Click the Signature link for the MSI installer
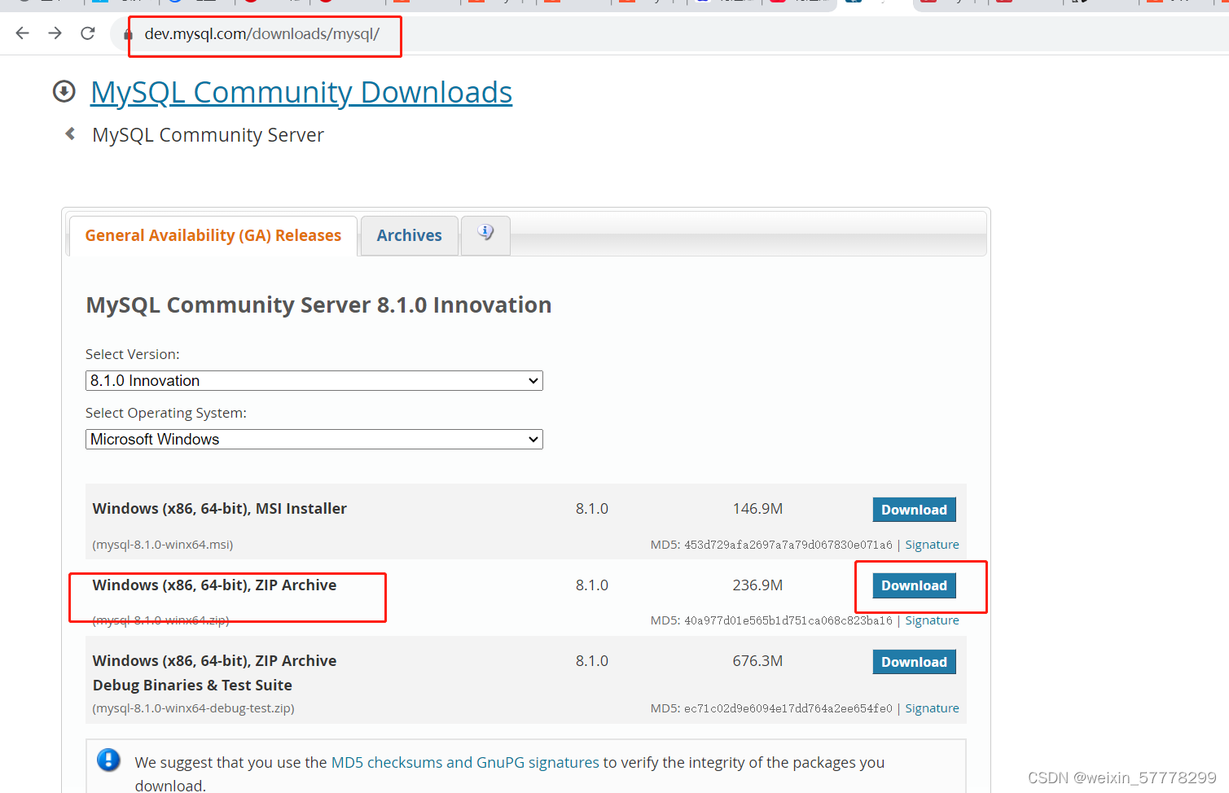The height and width of the screenshot is (793, 1229). coord(932,544)
